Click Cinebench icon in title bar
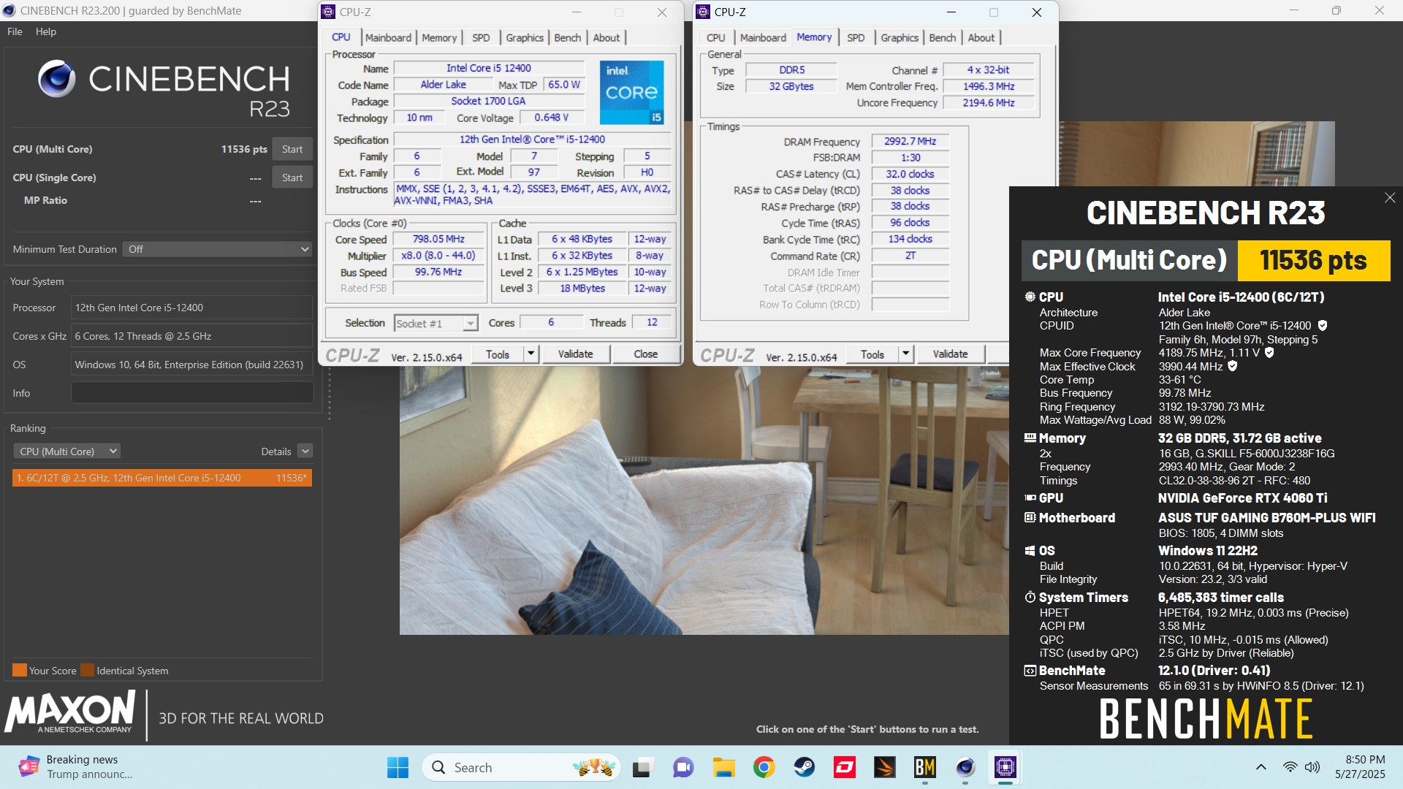Screen dimensions: 1403x789 (x=9, y=11)
